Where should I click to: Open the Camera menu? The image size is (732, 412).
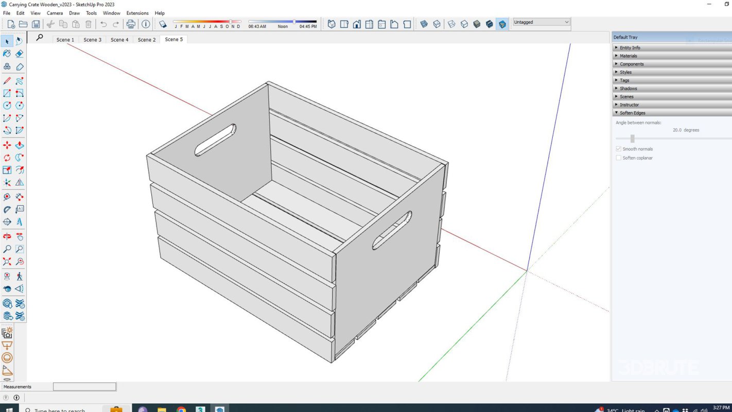(55, 13)
